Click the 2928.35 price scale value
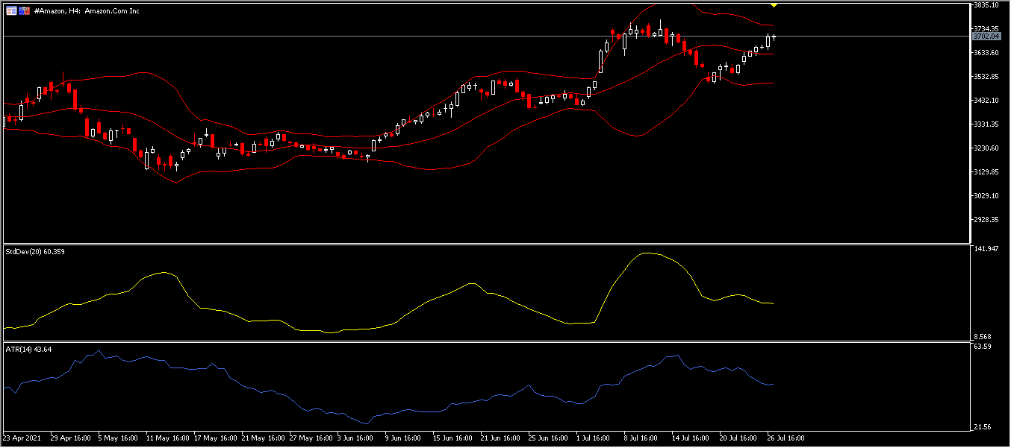Viewport: 1011px width, 448px height. 986,219
